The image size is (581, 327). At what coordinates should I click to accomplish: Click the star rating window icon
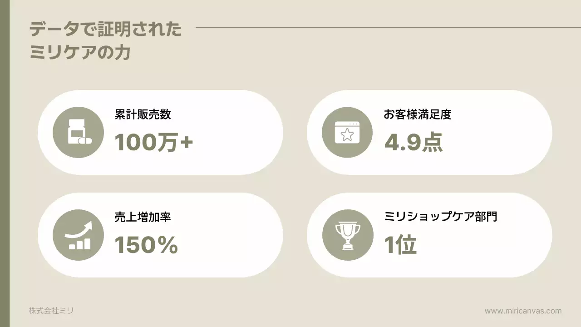pyautogui.click(x=347, y=132)
